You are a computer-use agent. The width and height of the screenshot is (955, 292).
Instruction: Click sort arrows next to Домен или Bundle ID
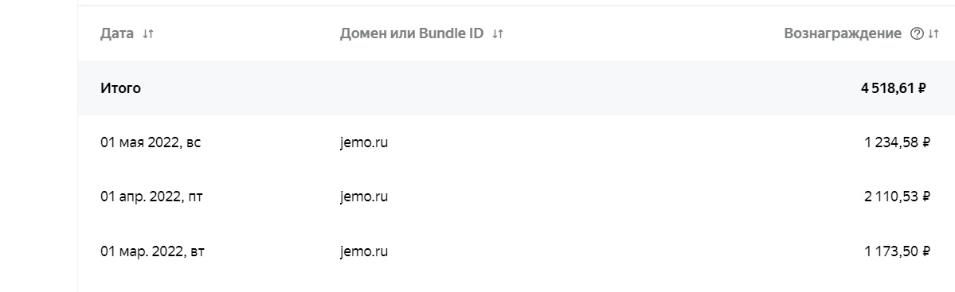(x=498, y=34)
